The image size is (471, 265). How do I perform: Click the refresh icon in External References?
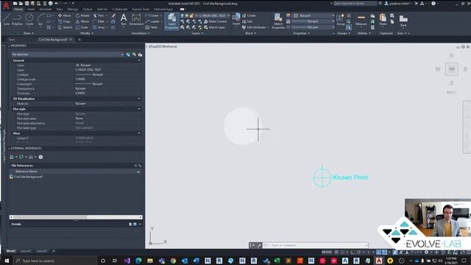(21, 157)
